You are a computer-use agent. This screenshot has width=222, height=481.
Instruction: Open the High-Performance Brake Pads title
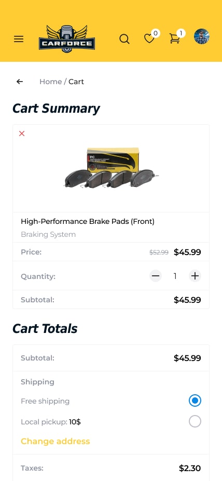tap(88, 221)
